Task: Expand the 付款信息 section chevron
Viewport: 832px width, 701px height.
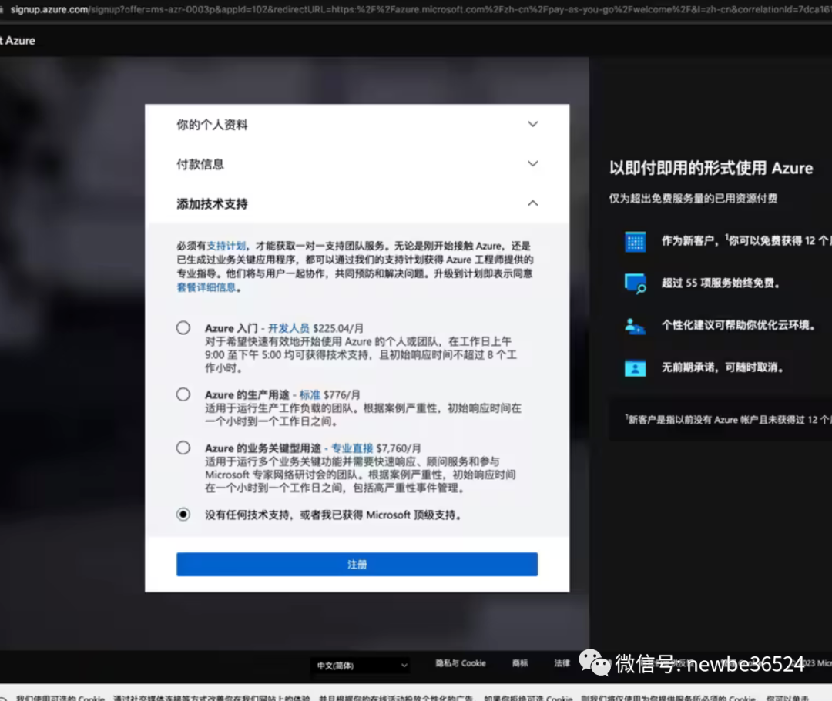Action: 533,163
